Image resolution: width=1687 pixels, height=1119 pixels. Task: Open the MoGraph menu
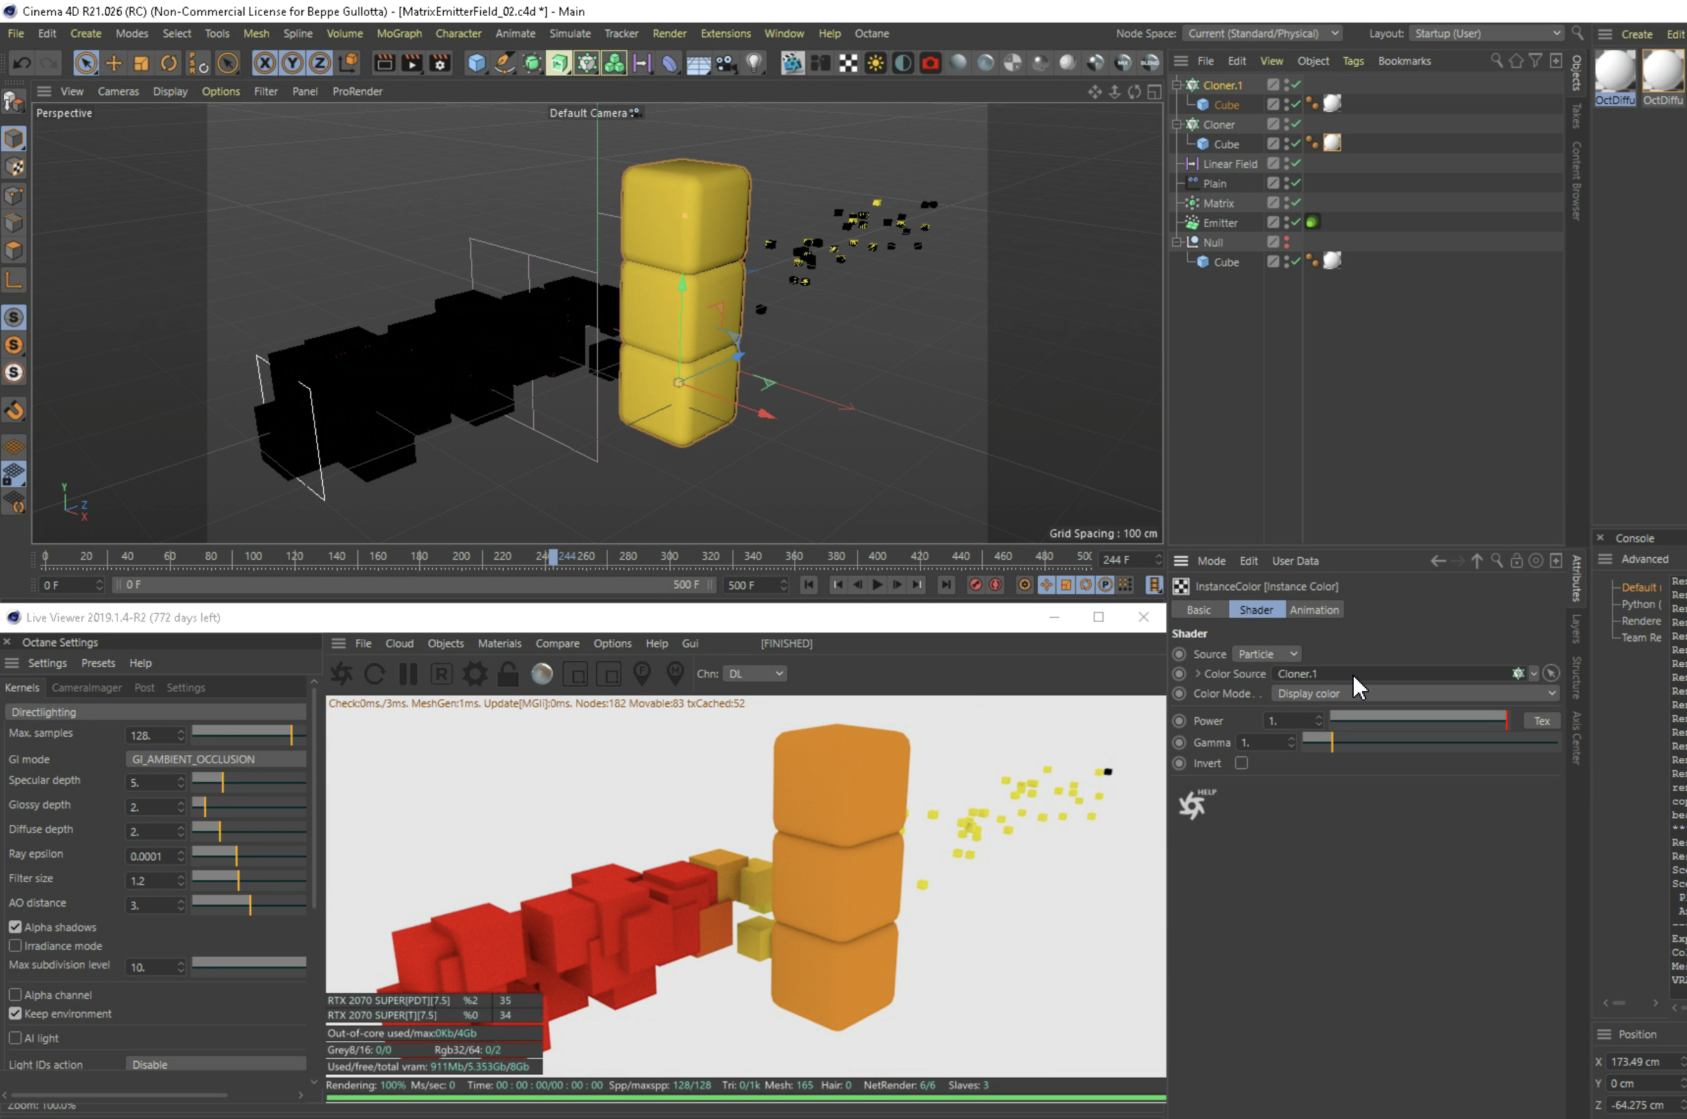[399, 34]
